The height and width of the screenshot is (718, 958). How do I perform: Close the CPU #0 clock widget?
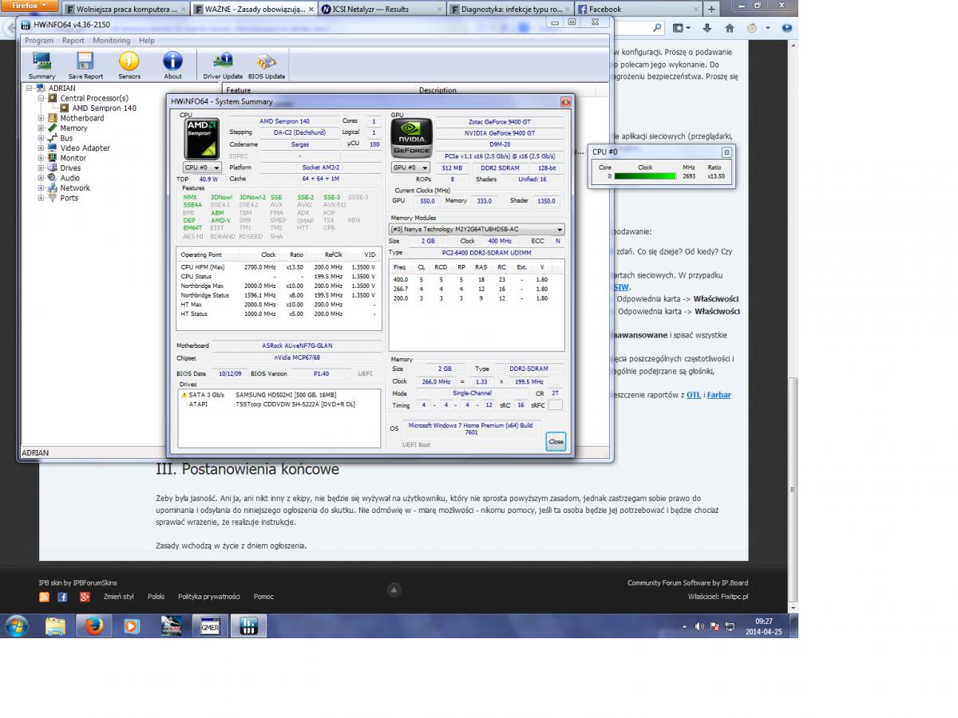click(726, 152)
